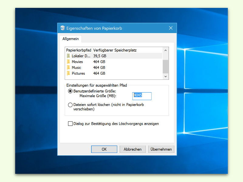The height and width of the screenshot is (182, 243).
Task: Click the Papierkorbpfad column header
Action: (79, 50)
